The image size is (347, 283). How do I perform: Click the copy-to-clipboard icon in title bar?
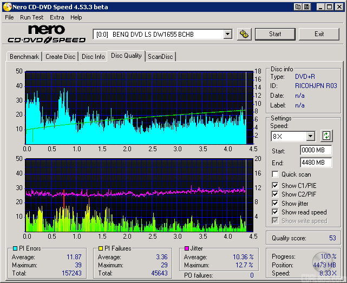(x=298, y=6)
